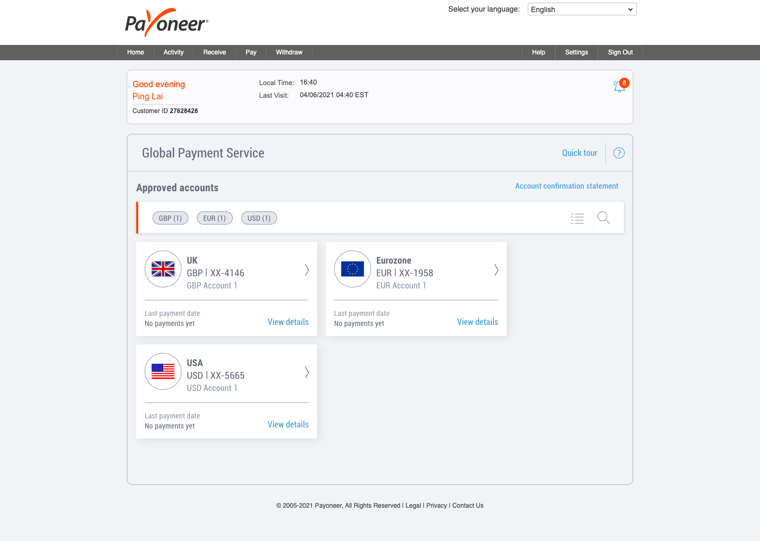Toggle the USD (1) currency filter
Image resolution: width=760 pixels, height=541 pixels.
[x=259, y=218]
